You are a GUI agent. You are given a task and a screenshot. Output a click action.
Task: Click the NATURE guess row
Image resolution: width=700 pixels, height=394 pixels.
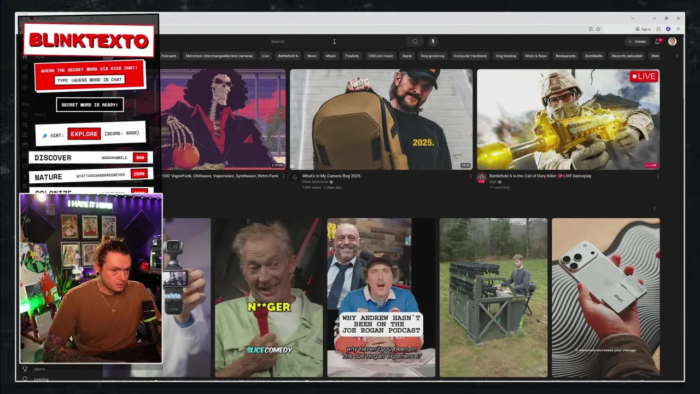click(90, 176)
